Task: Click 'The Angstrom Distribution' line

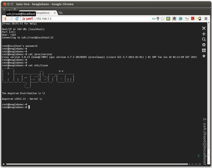Action: (24, 93)
